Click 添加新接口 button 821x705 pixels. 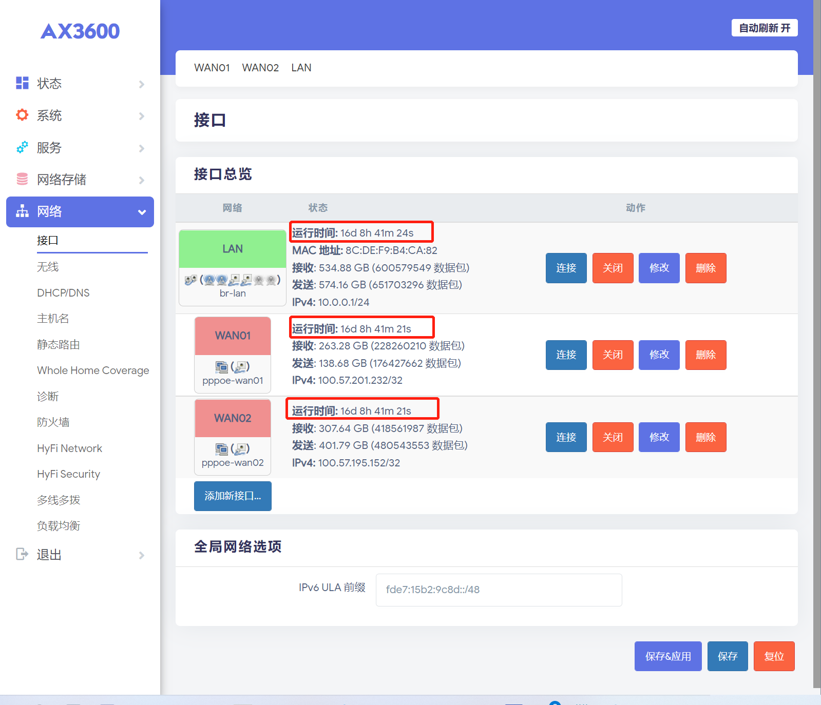pyautogui.click(x=233, y=496)
